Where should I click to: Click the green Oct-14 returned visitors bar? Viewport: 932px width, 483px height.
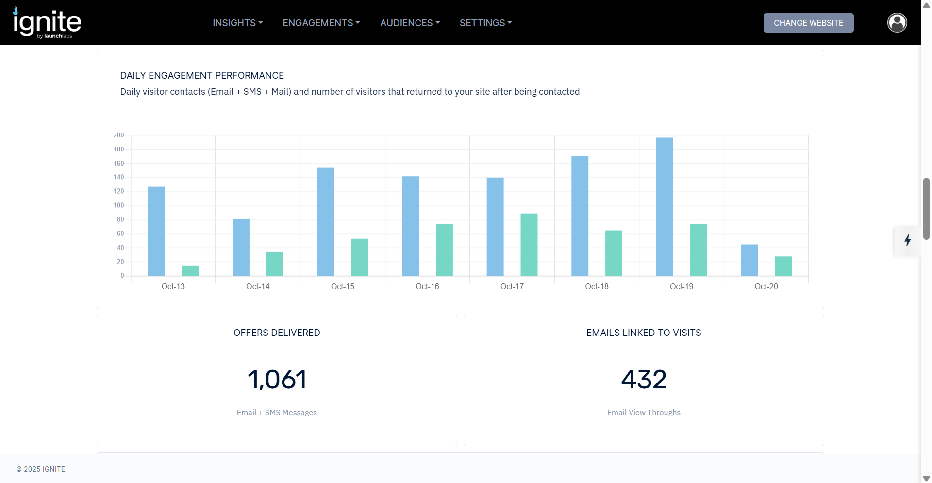[275, 264]
